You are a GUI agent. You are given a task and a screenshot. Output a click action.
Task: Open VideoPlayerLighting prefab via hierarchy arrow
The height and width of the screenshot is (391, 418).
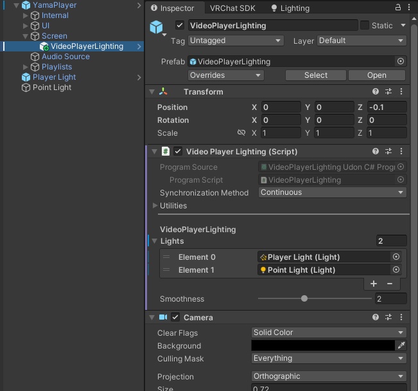139,46
